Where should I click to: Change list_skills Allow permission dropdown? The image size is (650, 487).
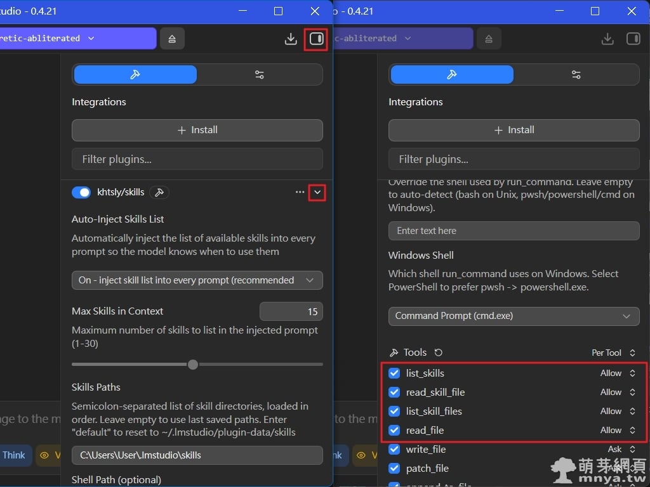point(618,373)
